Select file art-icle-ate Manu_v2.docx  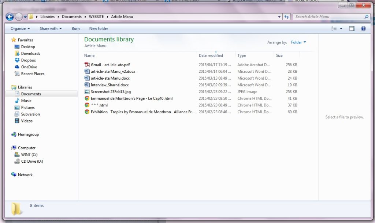pyautogui.click(x=113, y=71)
